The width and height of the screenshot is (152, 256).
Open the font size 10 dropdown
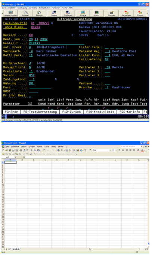116,150
